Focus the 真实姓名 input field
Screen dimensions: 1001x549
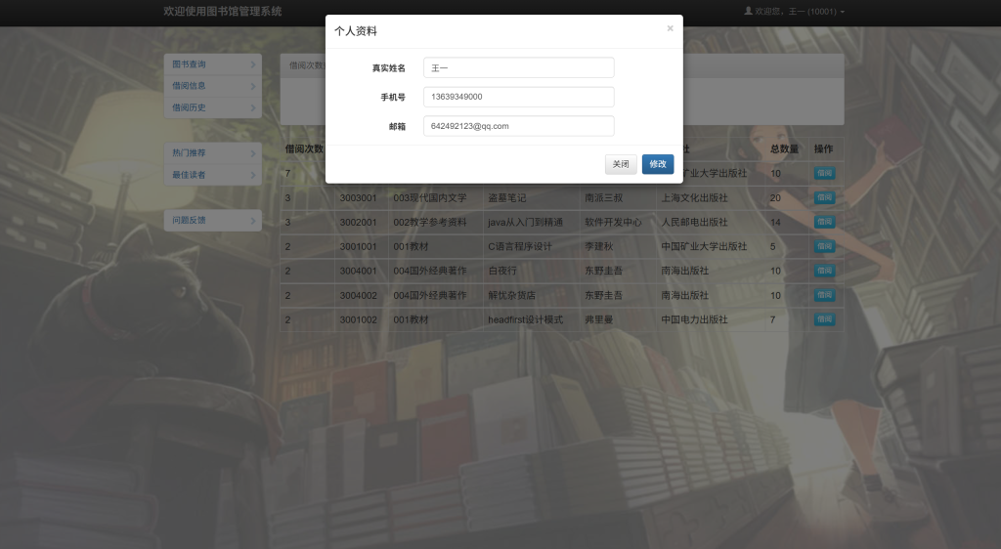click(518, 67)
